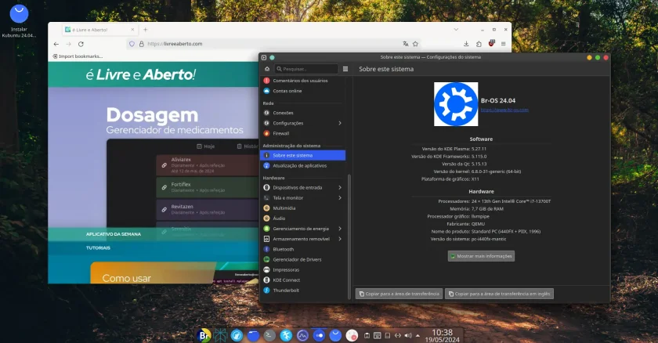This screenshot has height=343, width=658.
Task: Click 'Copiar para a área de transferência' button
Action: (x=399, y=294)
